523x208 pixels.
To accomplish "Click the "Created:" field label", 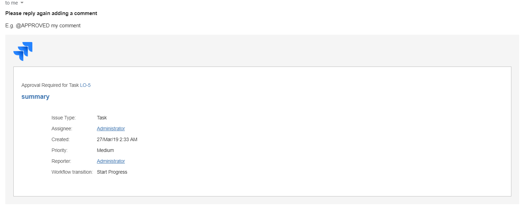I will tap(60, 139).
